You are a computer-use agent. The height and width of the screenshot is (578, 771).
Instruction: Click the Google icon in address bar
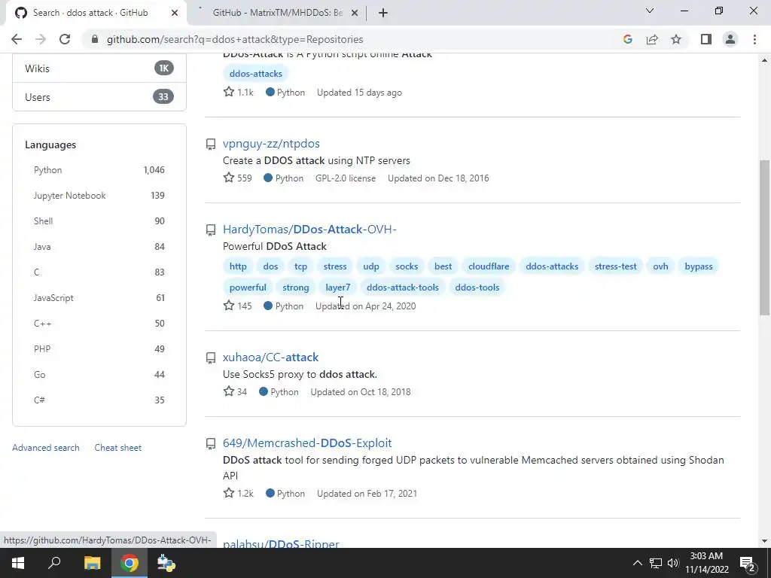click(627, 39)
